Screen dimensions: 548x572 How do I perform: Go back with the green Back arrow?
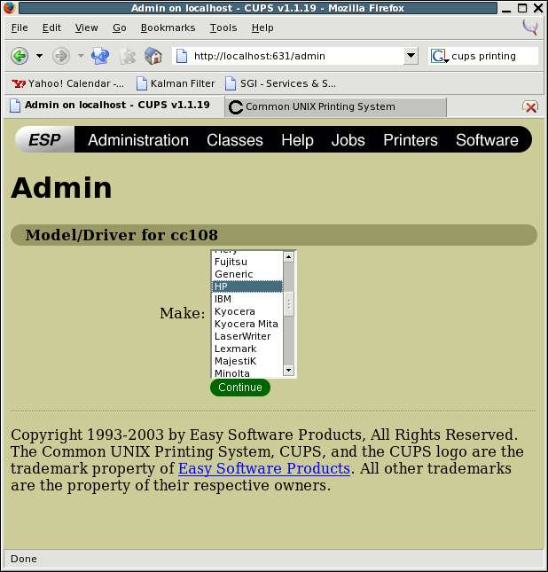click(x=20, y=56)
